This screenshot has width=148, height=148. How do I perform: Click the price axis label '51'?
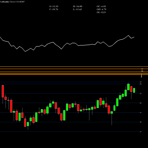click(141, 94)
